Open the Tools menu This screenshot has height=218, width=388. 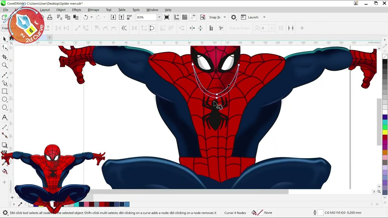136,10
